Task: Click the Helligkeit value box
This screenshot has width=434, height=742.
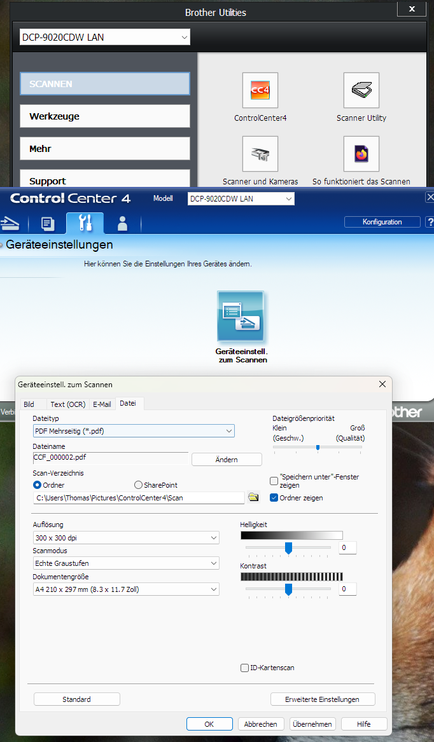Action: tap(347, 547)
